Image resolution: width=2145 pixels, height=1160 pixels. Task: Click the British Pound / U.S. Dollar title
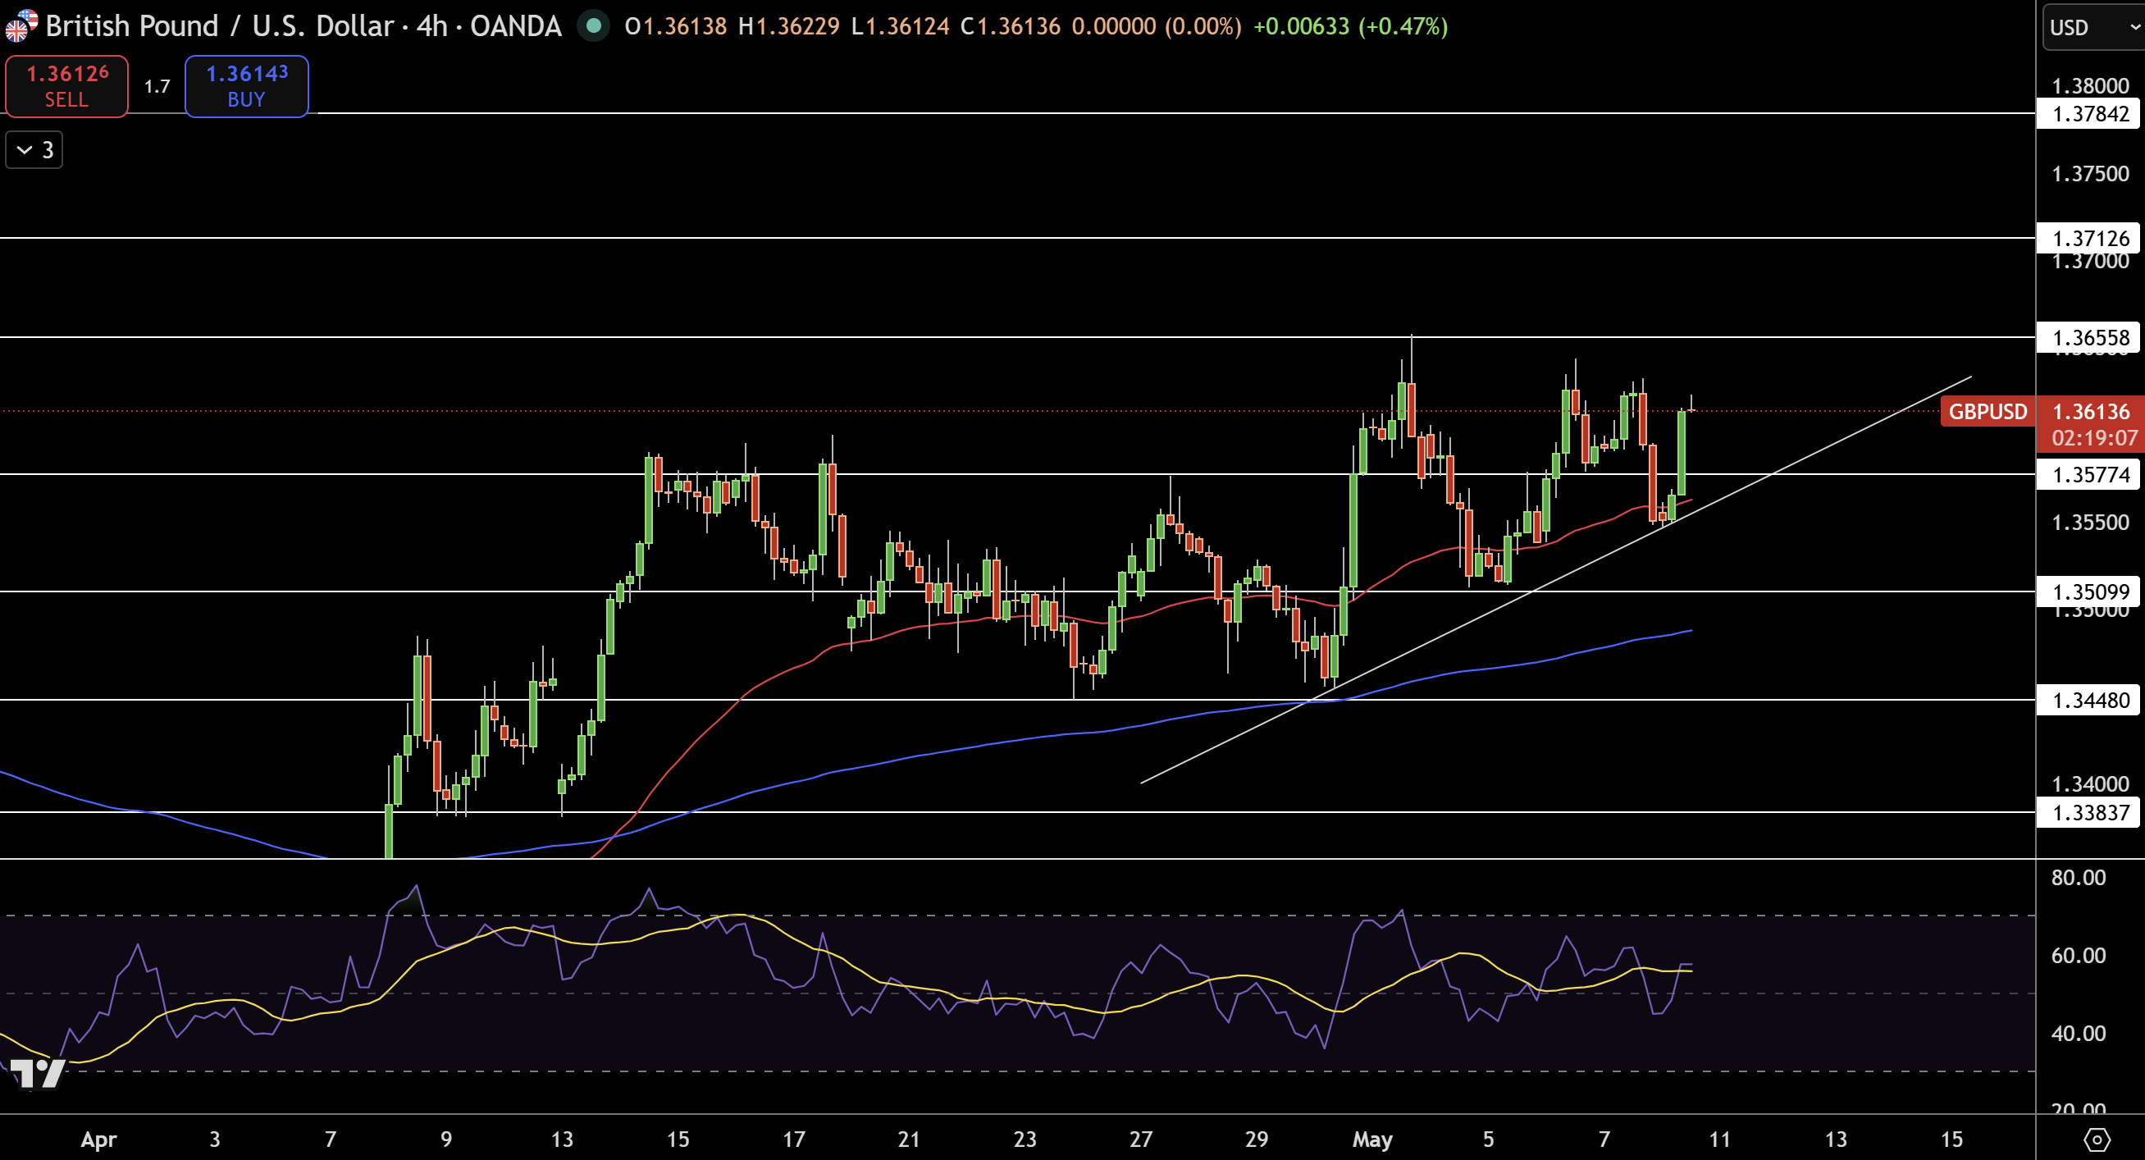(303, 25)
